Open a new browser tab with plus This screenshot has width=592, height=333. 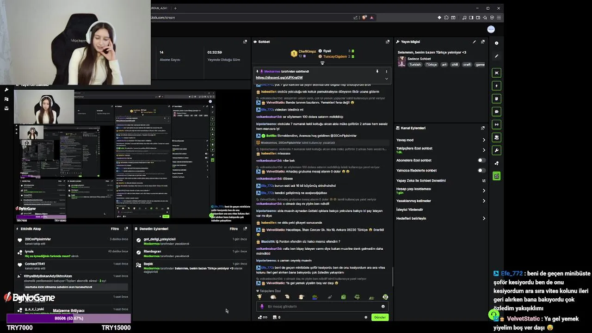pyautogui.click(x=175, y=8)
